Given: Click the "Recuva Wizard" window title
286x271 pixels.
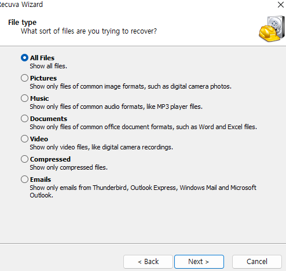Looking at the screenshot, I should tap(21, 4).
